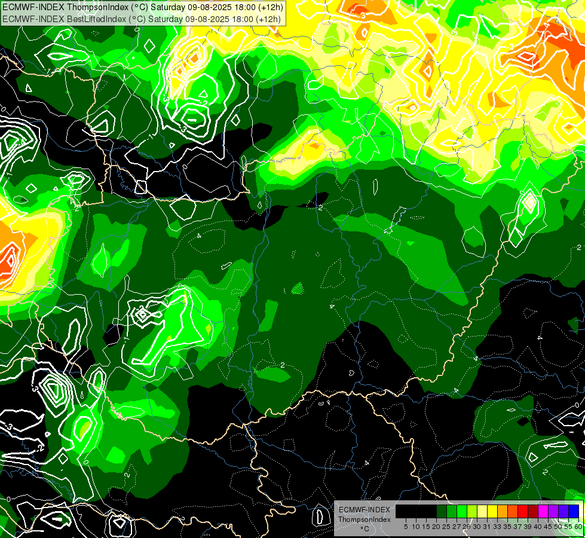Select the bright red 37-39 legend swatch
This screenshot has width=585, height=538.
click(x=523, y=511)
